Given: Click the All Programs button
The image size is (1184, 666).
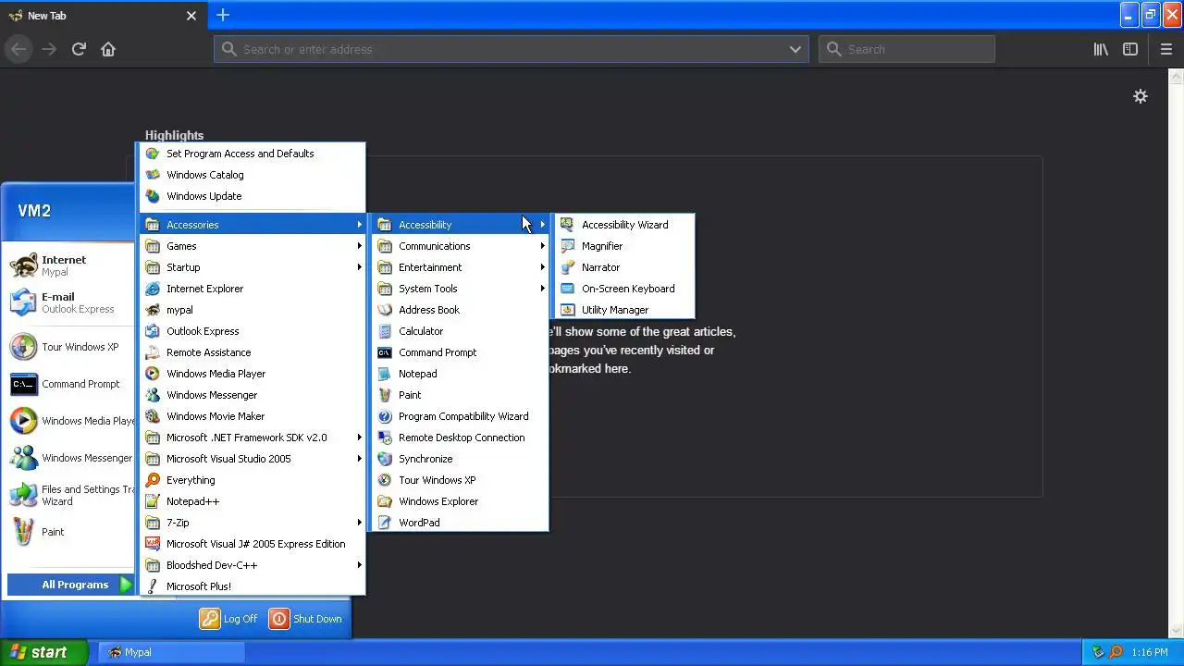Looking at the screenshot, I should pos(71,585).
